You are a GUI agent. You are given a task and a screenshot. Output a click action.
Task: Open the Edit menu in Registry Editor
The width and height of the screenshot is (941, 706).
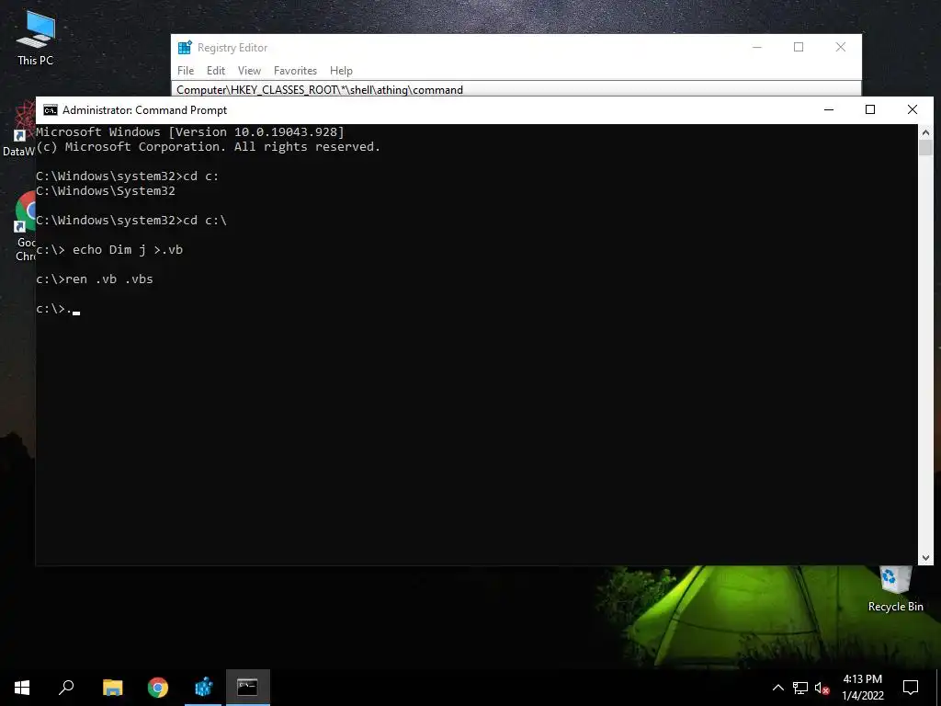pos(216,71)
